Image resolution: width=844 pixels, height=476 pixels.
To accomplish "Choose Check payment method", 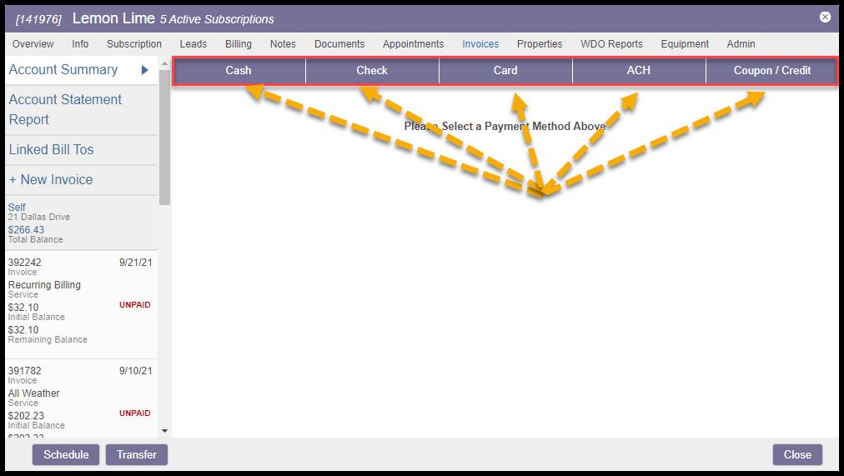I will coord(372,71).
